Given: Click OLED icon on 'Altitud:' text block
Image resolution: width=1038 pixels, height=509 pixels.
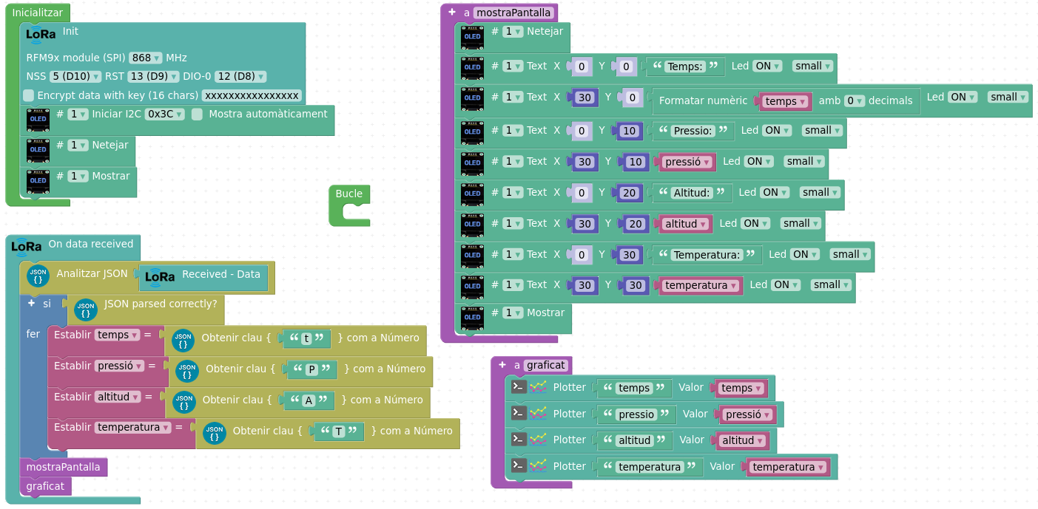Looking at the screenshot, I should pyautogui.click(x=472, y=194).
